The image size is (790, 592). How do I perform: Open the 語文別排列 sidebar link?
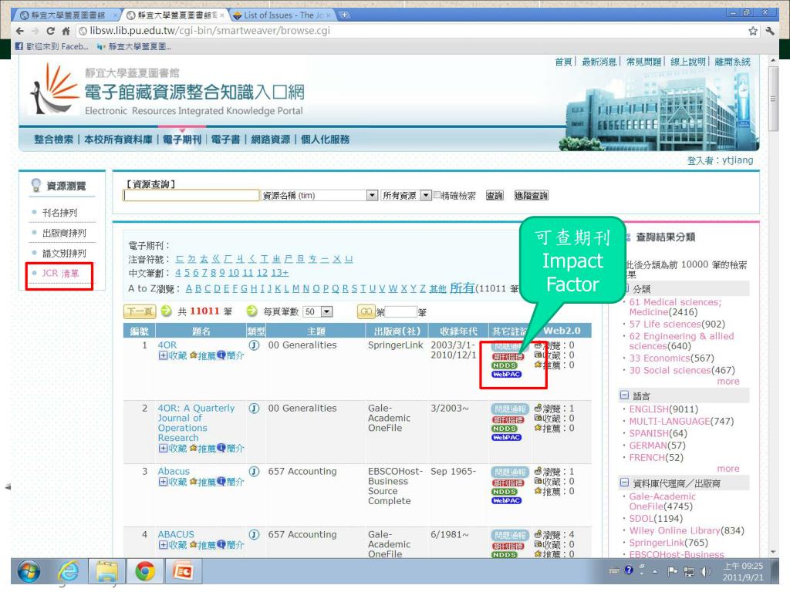click(64, 253)
